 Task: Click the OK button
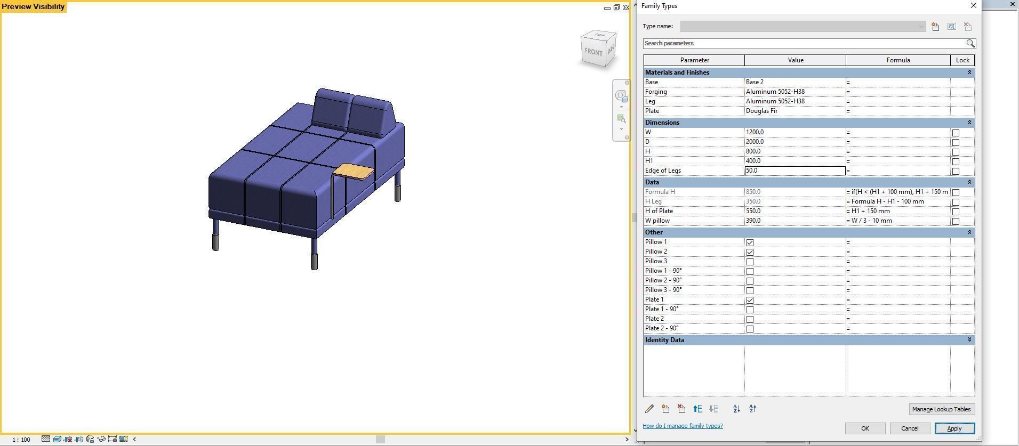[x=865, y=428]
